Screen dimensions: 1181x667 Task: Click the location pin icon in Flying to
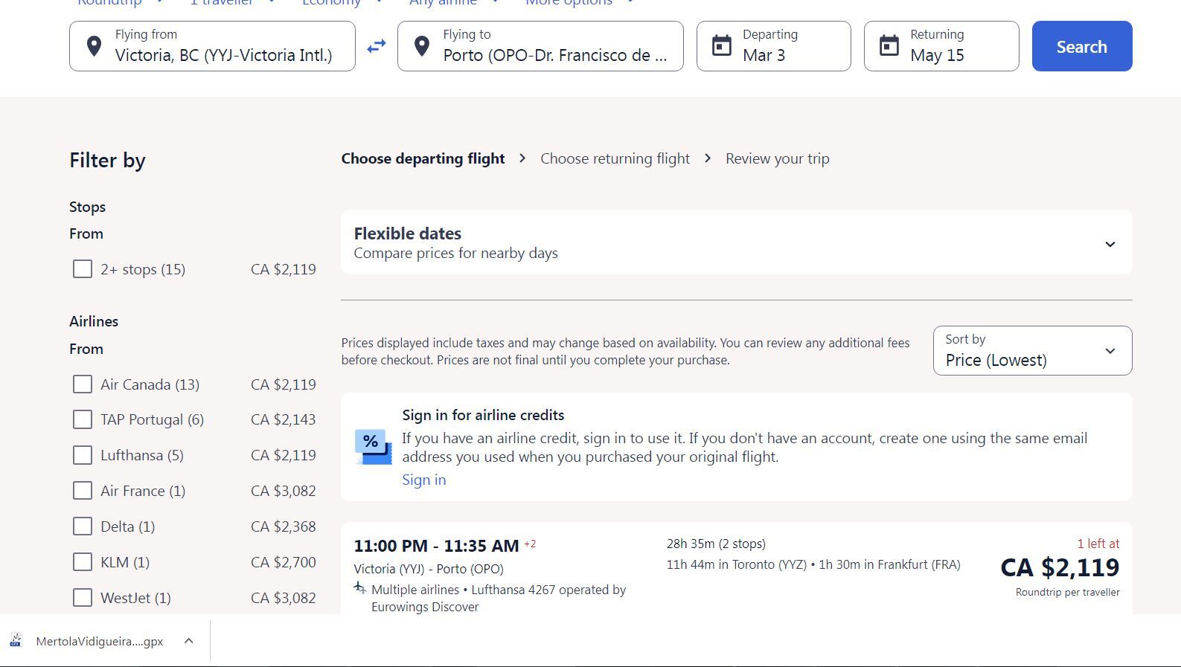(x=422, y=46)
